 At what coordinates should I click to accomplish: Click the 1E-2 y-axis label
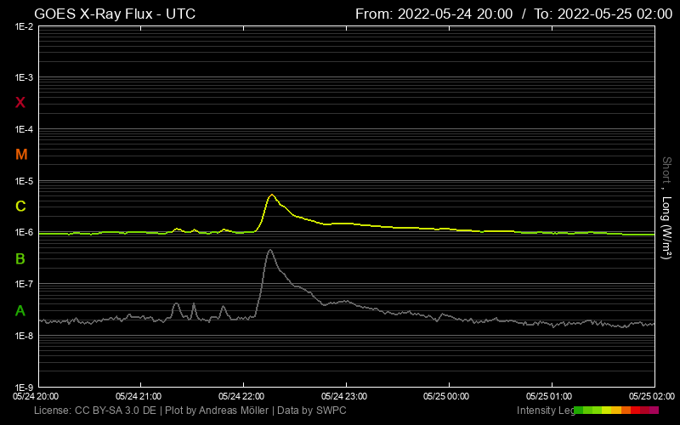point(24,26)
